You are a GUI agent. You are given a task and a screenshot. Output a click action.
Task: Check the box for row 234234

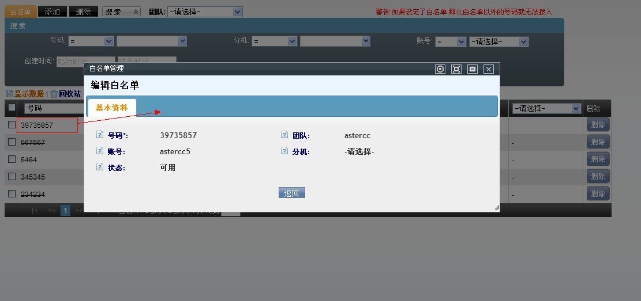click(12, 194)
